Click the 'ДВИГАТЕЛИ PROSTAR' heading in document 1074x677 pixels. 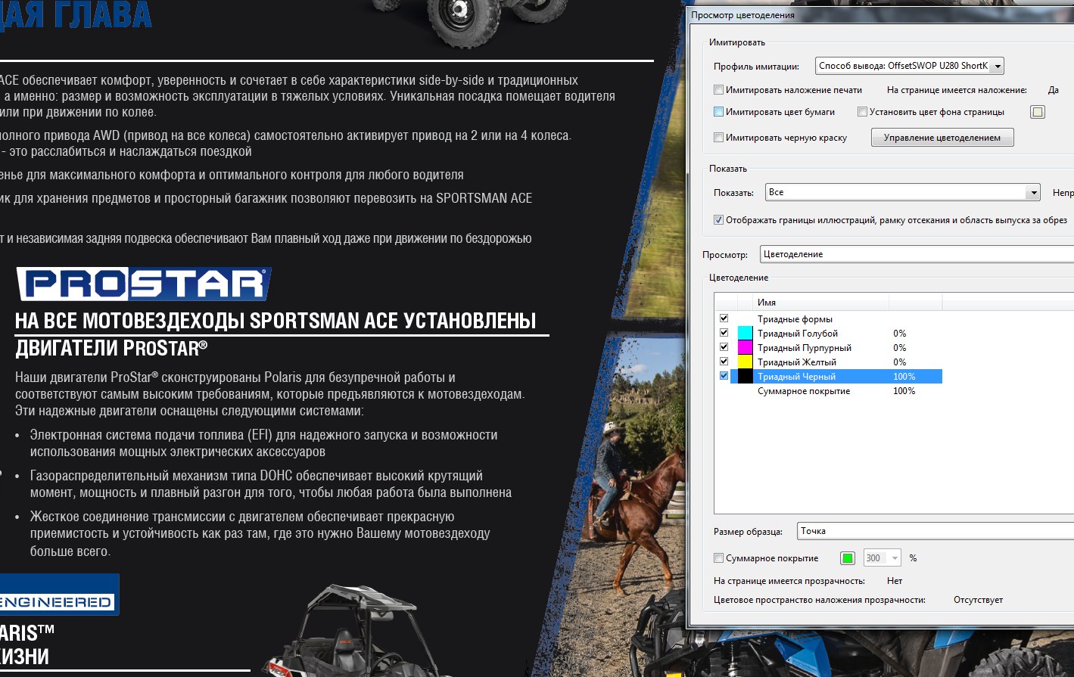coord(111,349)
